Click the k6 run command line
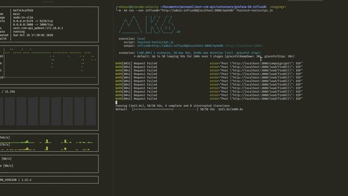This screenshot has width=348, height=196. tap(198, 10)
